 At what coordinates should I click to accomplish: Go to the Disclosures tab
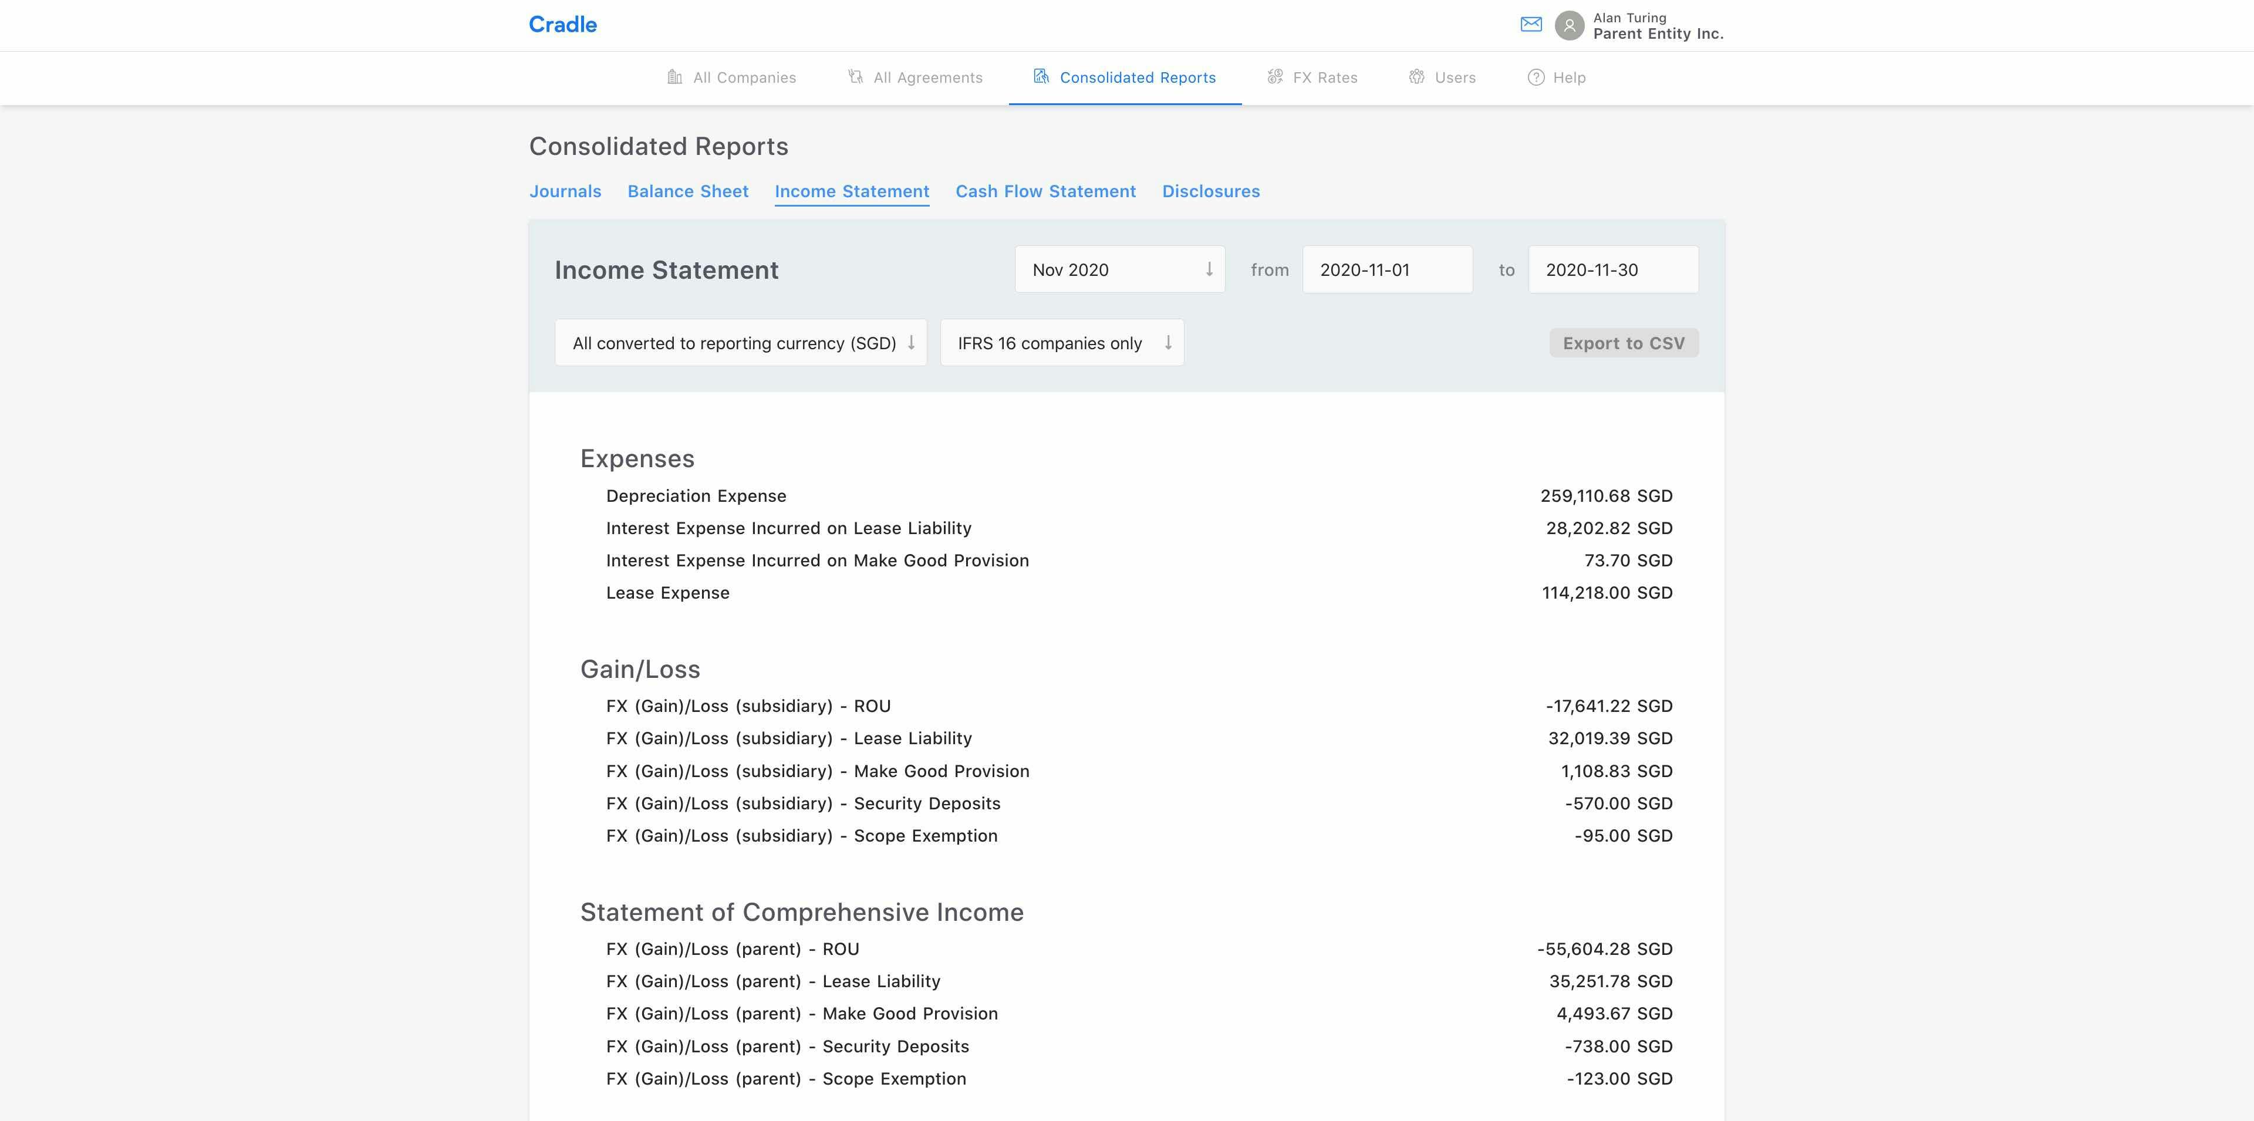(1211, 191)
